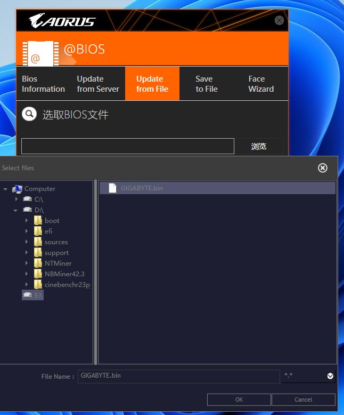Click the 浏览 browse button
Screen dimensions: 344x415
[x=259, y=146]
